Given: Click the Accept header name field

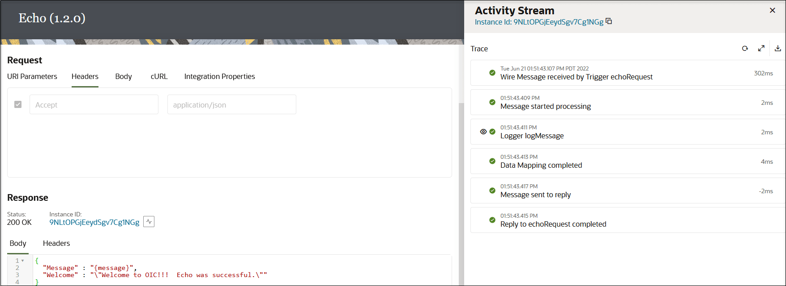Looking at the screenshot, I should tap(94, 104).
